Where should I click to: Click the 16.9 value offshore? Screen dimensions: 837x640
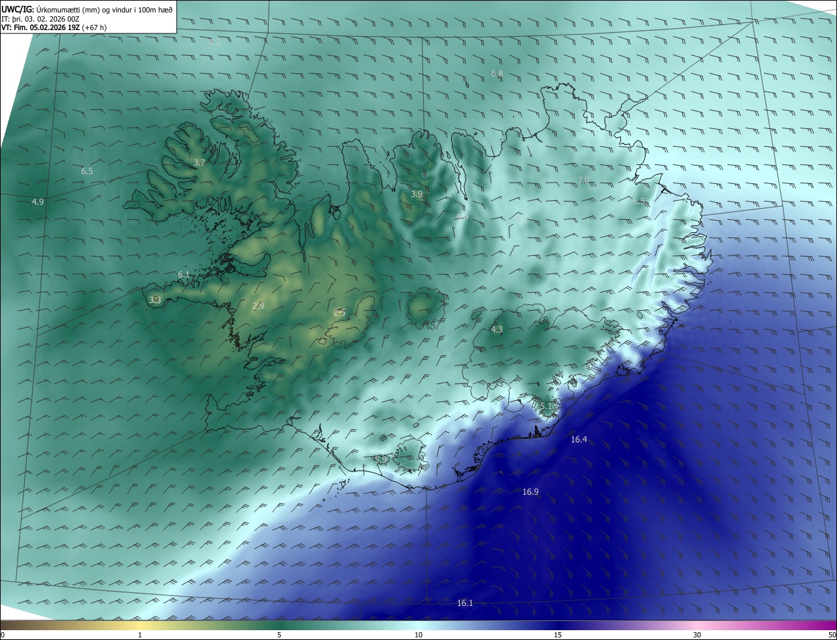coord(530,491)
